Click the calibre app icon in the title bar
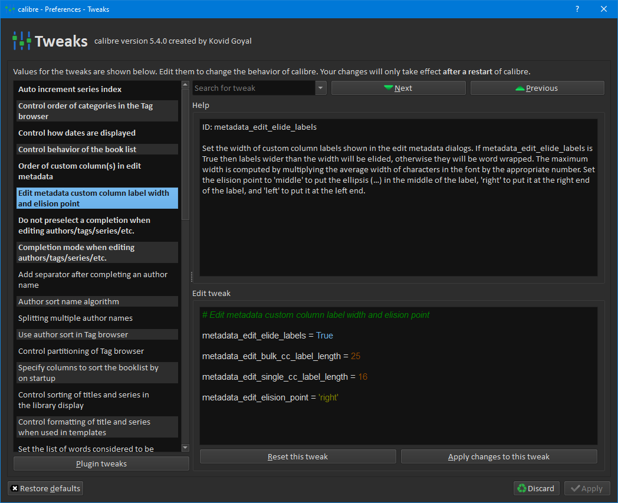The image size is (618, 503). coord(10,9)
